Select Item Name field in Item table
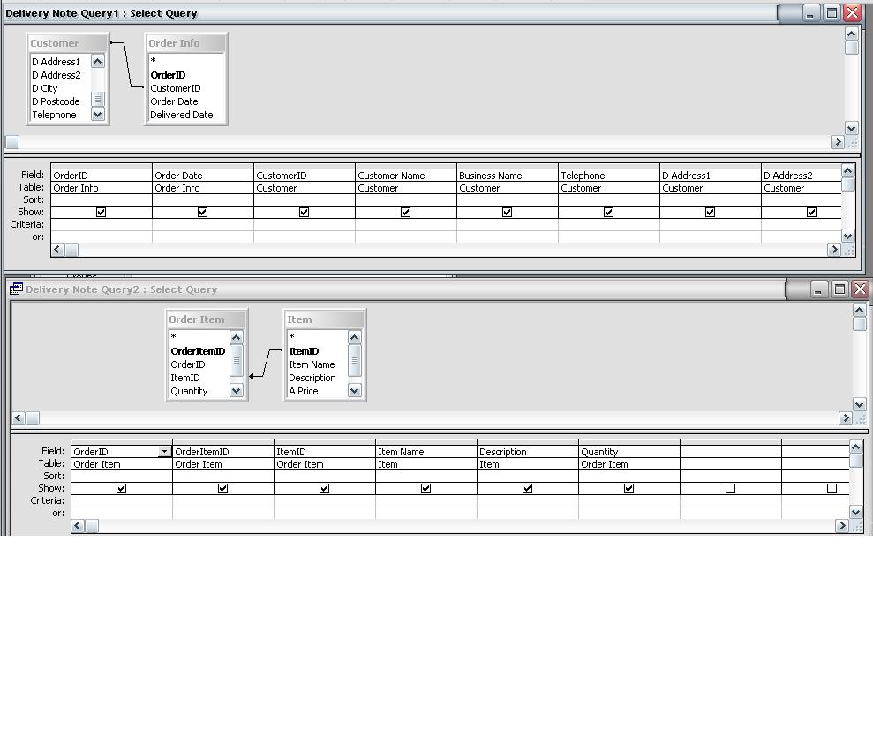This screenshot has height=736, width=873. pos(312,364)
